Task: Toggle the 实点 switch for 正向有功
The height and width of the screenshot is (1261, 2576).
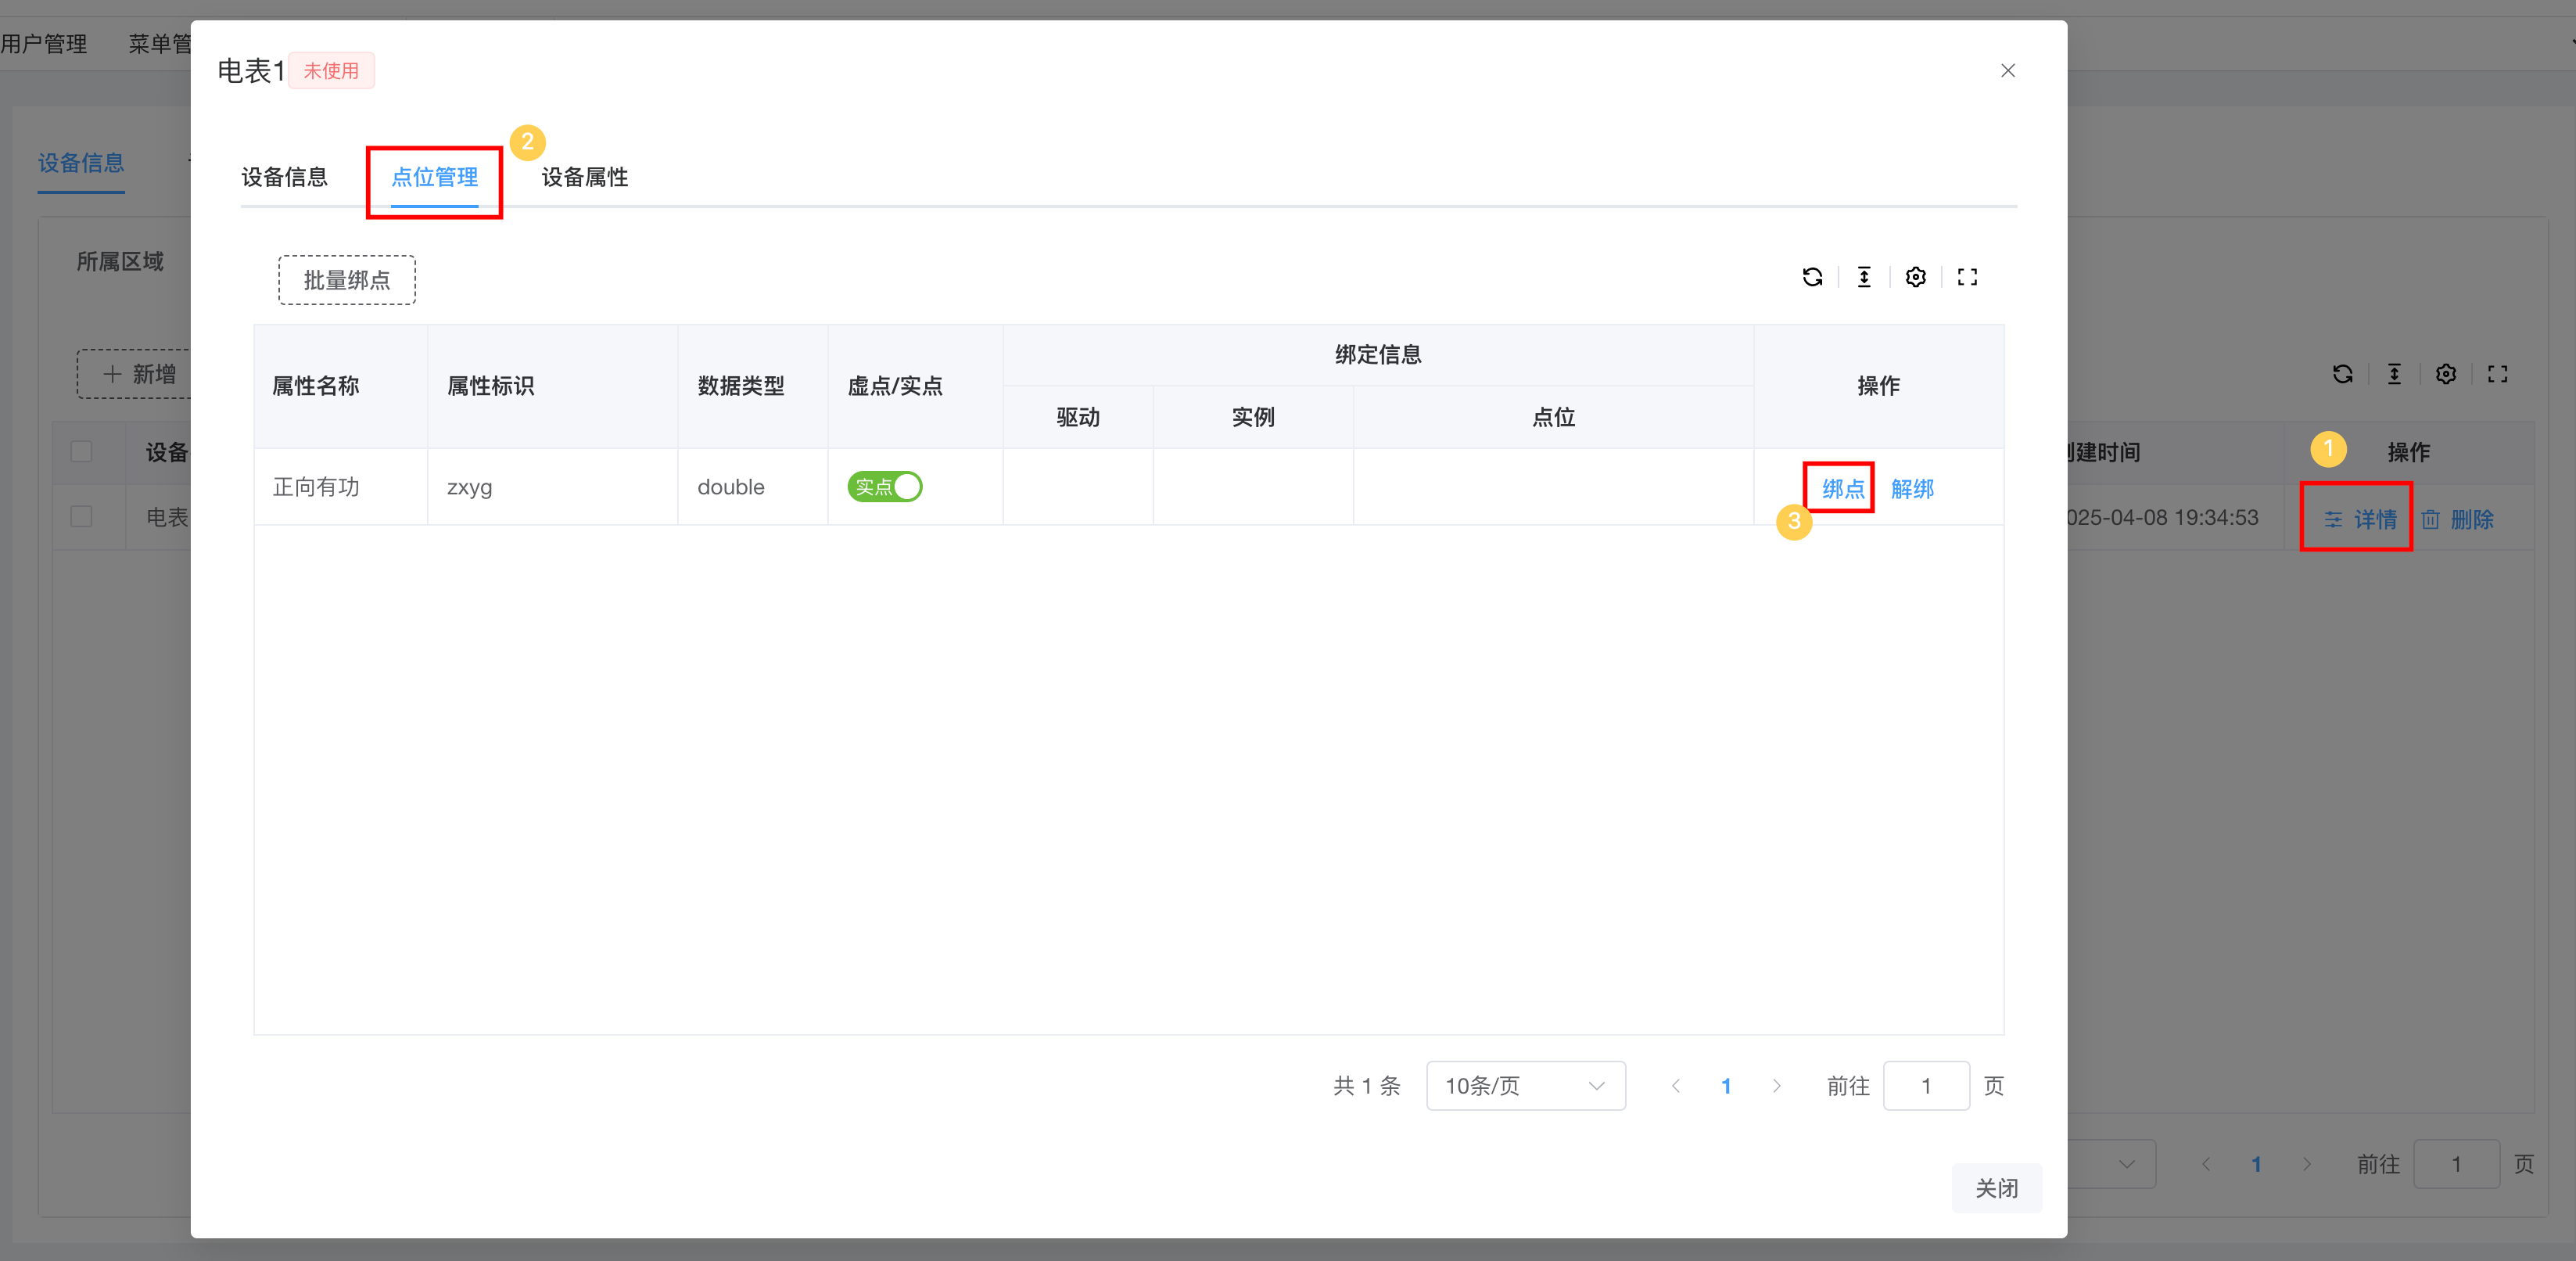Action: pyautogui.click(x=884, y=487)
